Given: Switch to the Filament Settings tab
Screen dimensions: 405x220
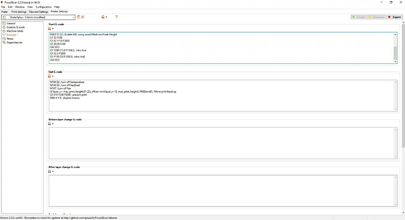Looking at the screenshot, I should pyautogui.click(x=39, y=12).
